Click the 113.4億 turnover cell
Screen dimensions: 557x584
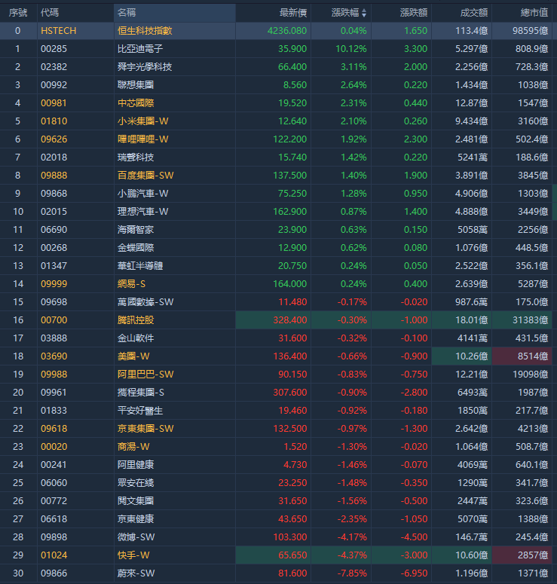point(471,31)
